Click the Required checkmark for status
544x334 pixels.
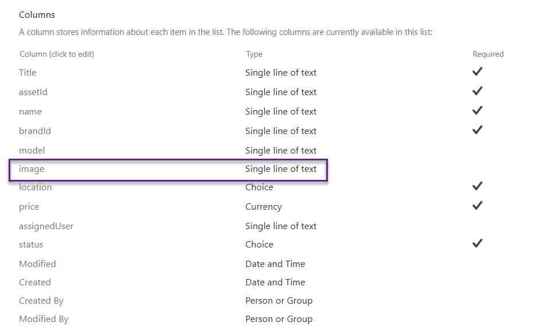point(477,243)
